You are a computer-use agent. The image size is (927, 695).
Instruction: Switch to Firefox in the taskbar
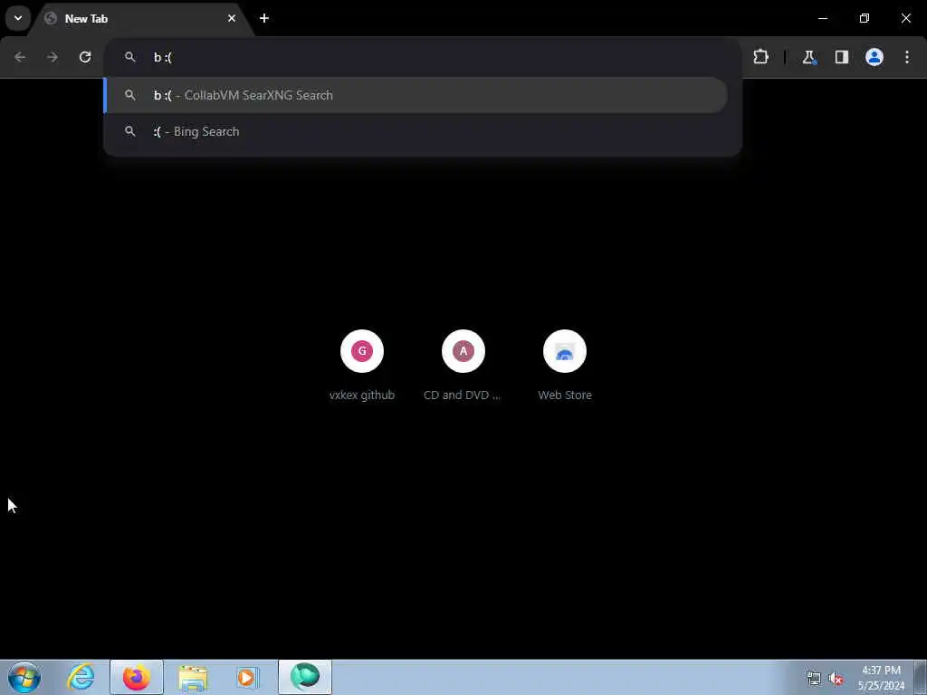click(137, 677)
